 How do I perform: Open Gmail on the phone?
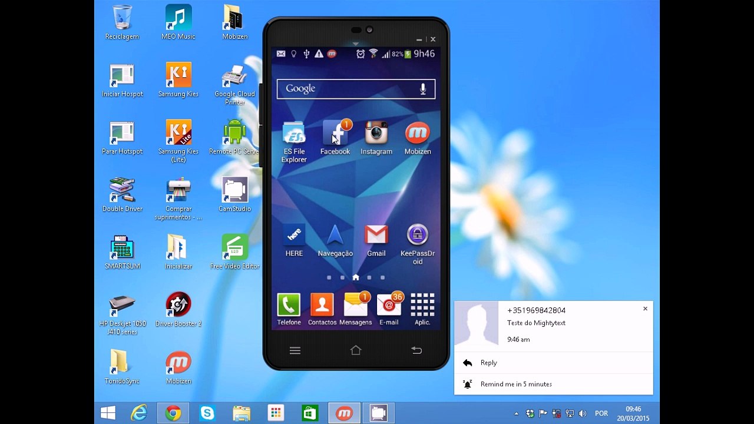(x=376, y=240)
